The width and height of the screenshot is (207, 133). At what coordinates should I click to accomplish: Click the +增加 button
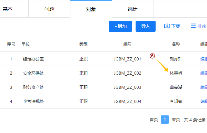pos(120,26)
